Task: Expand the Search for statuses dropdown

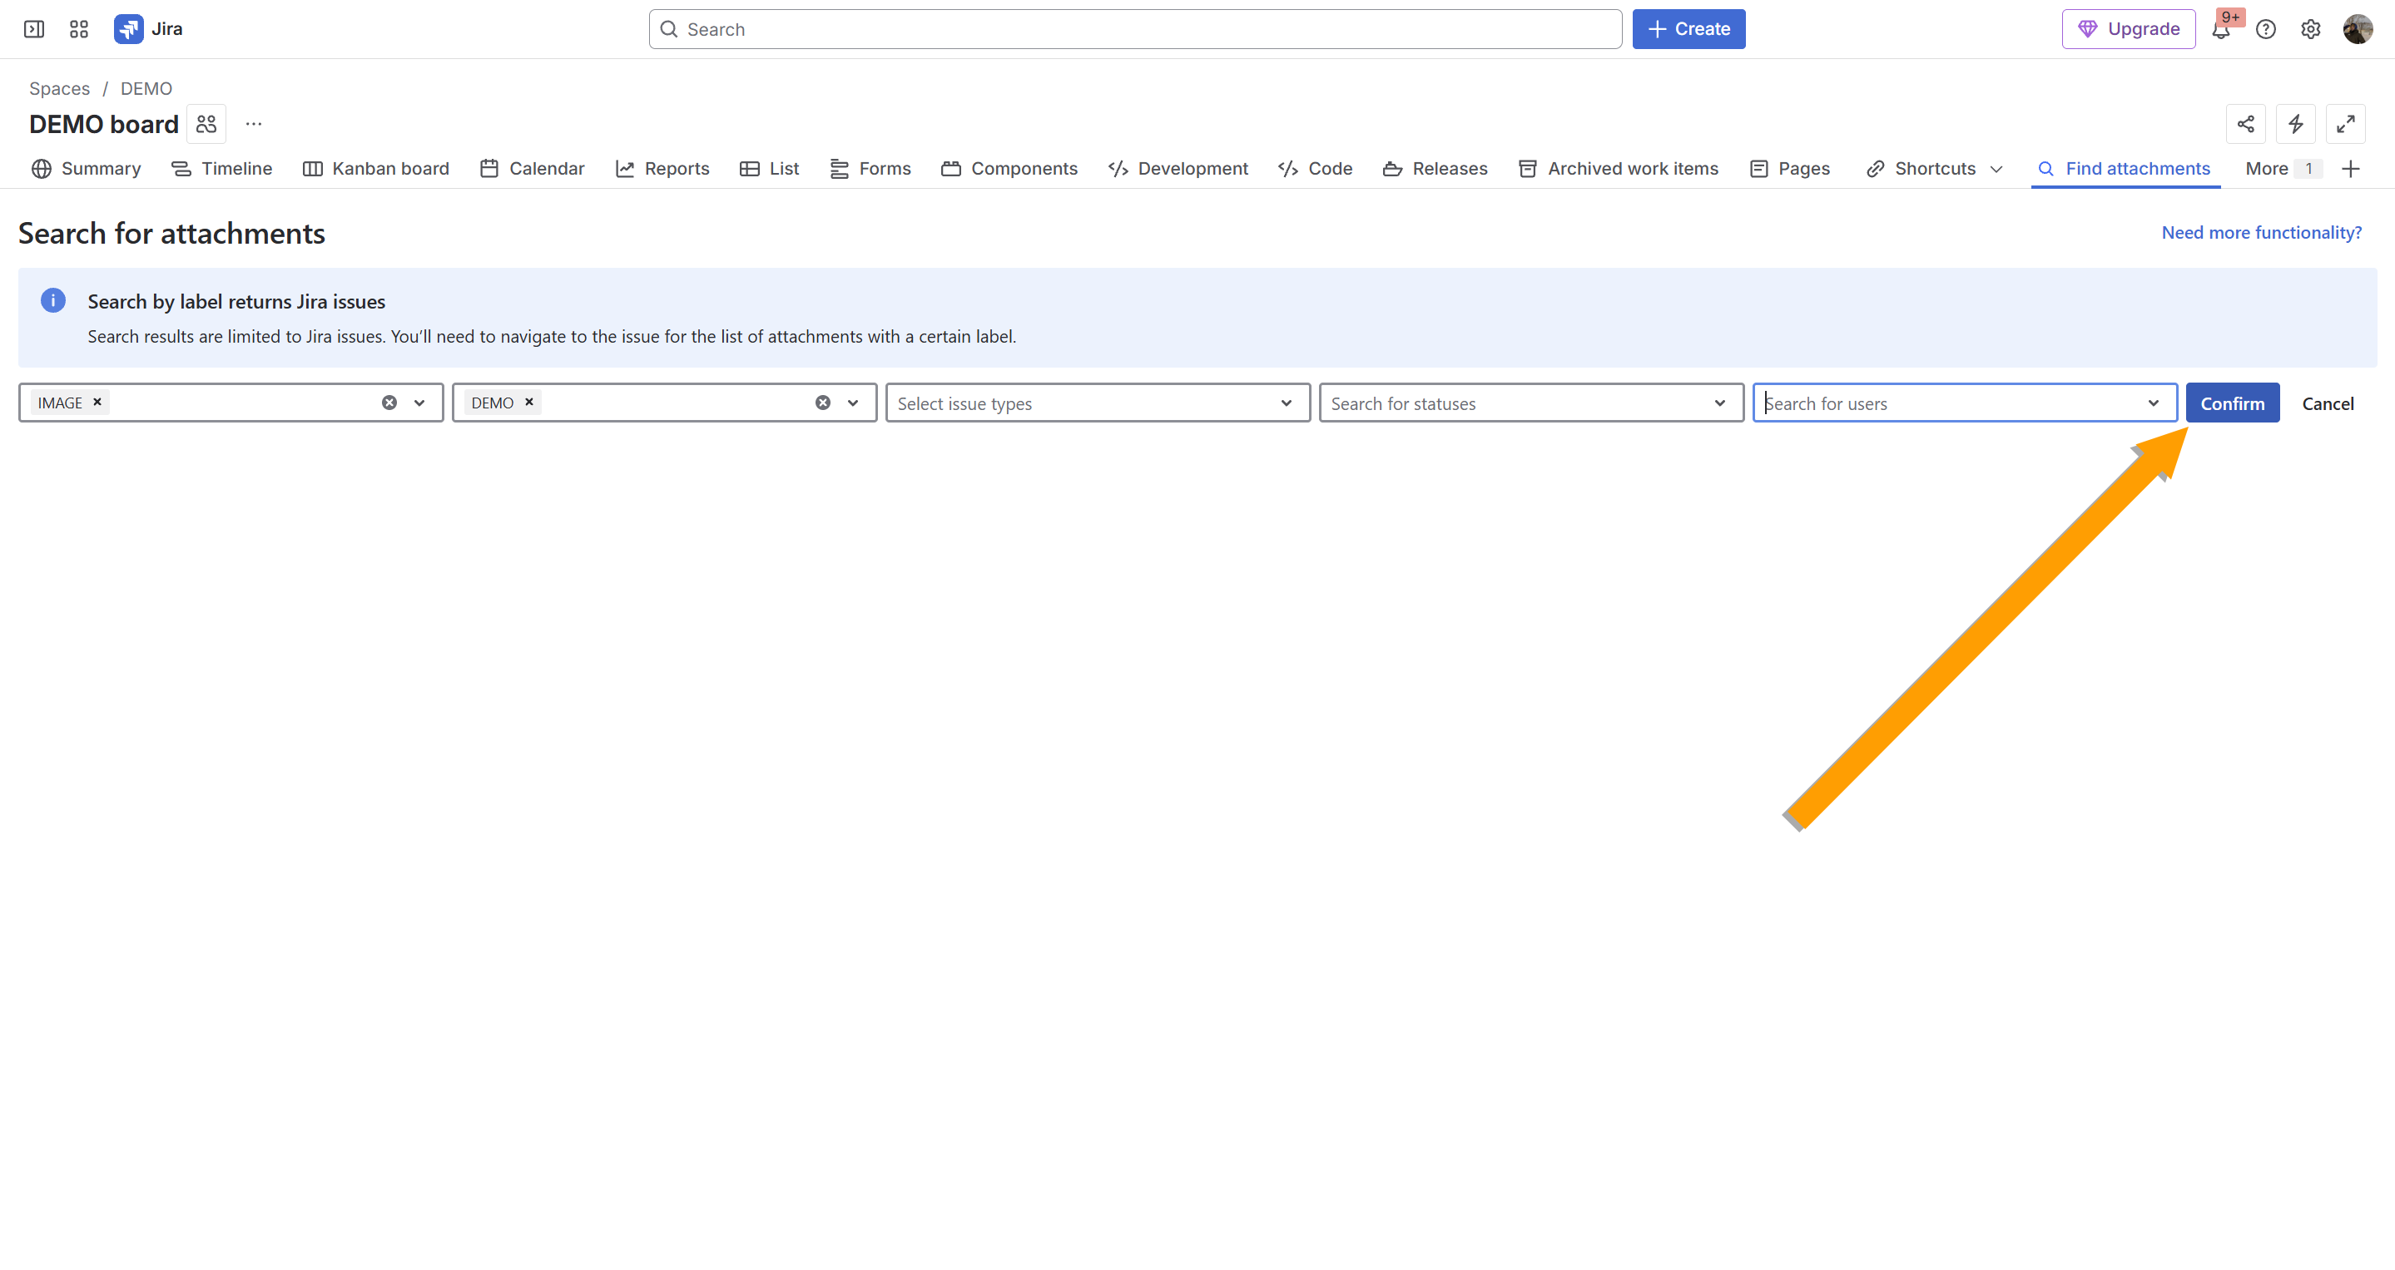Action: [1719, 403]
